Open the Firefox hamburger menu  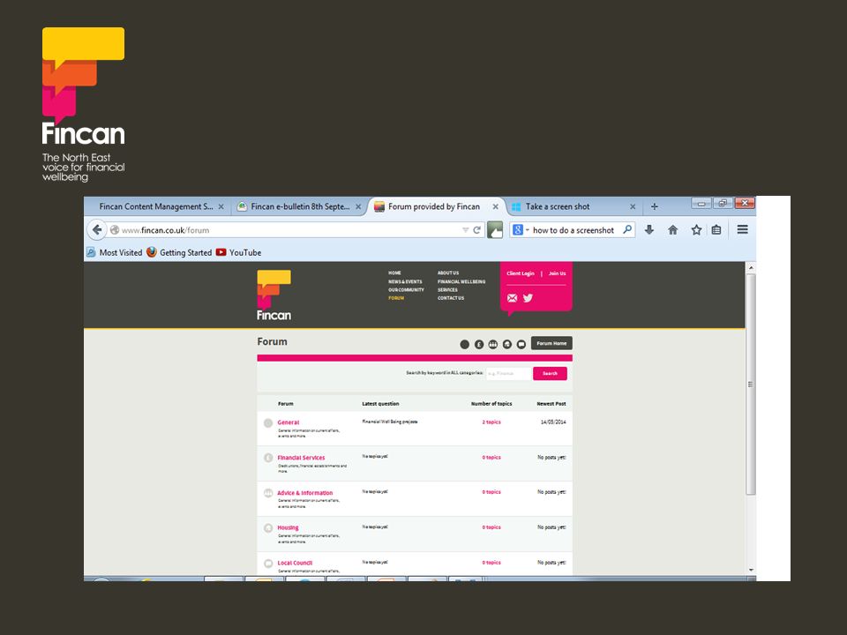[743, 229]
